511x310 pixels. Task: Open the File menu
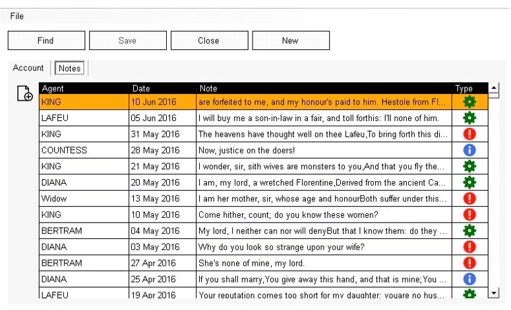tap(17, 16)
